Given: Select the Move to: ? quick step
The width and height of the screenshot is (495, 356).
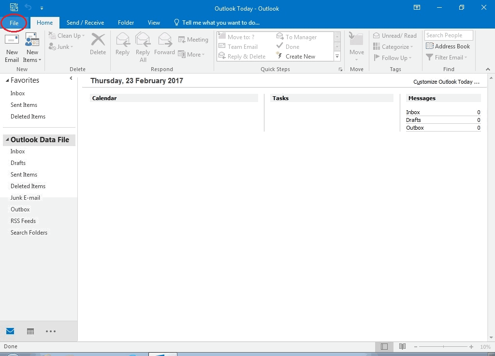Looking at the screenshot, I should [236, 37].
